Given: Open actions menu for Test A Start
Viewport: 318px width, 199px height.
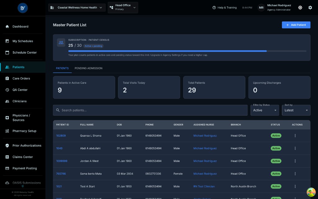Looking at the screenshot, I should coord(295,187).
